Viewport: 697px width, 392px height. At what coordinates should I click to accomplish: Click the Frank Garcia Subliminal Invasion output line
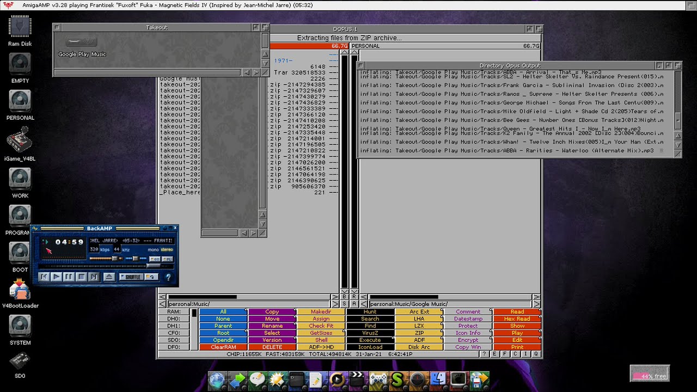coord(511,85)
